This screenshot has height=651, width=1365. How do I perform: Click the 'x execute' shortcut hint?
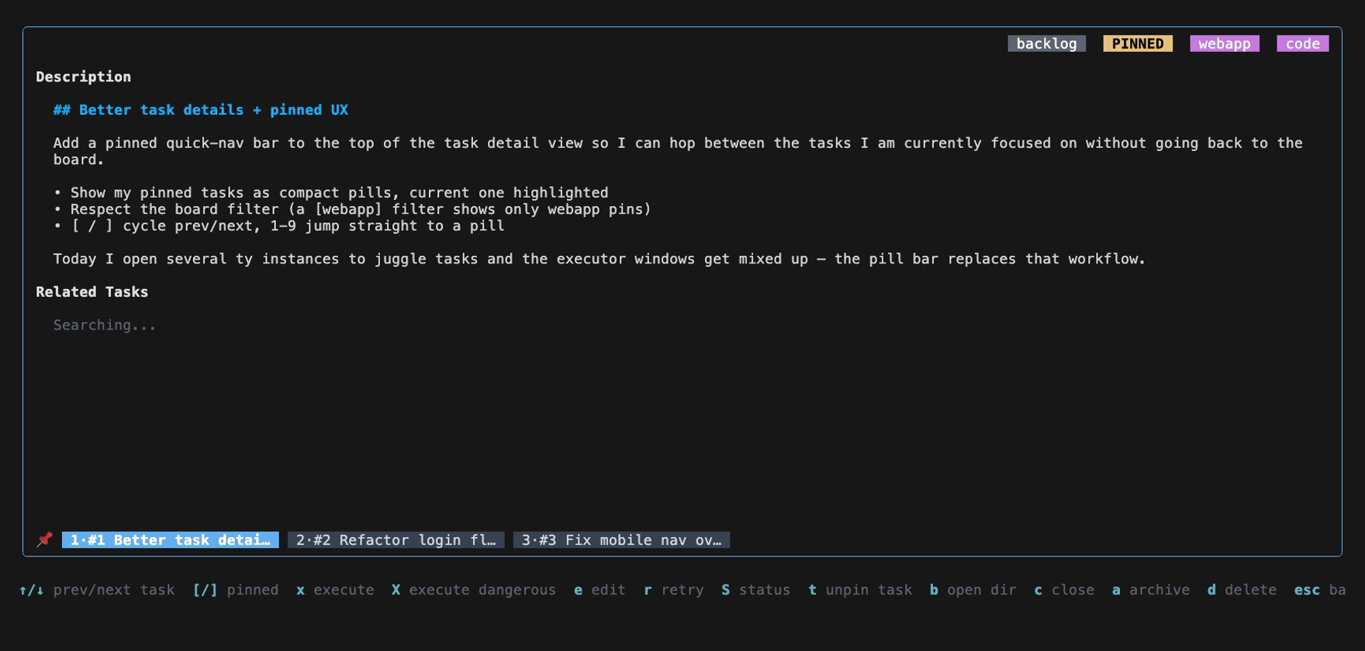click(335, 591)
